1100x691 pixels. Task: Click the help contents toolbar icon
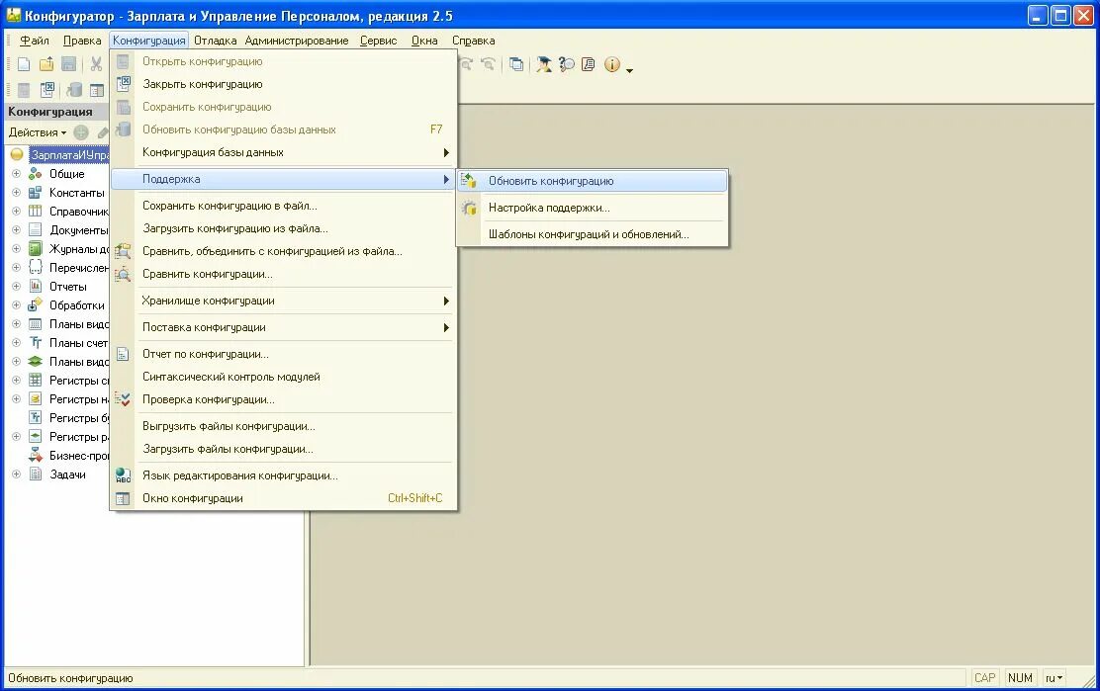tap(589, 64)
